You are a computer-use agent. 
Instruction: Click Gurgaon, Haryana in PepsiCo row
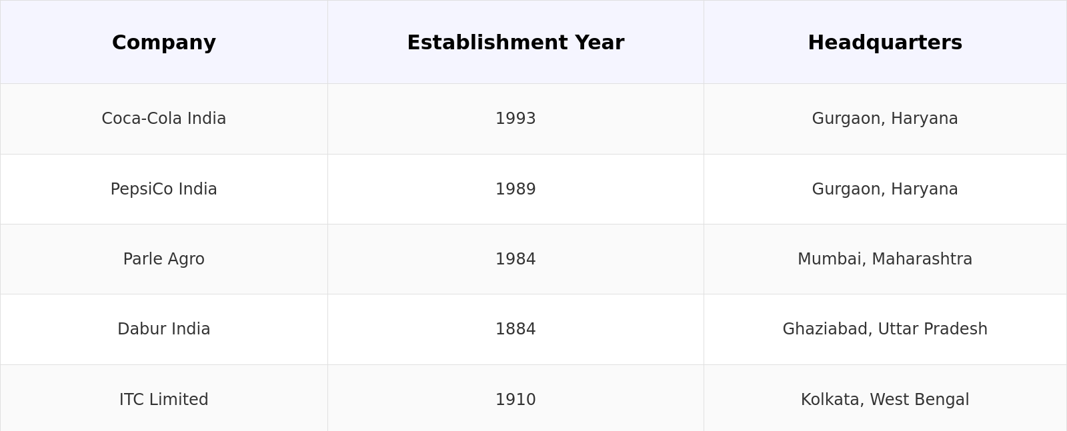pos(885,189)
